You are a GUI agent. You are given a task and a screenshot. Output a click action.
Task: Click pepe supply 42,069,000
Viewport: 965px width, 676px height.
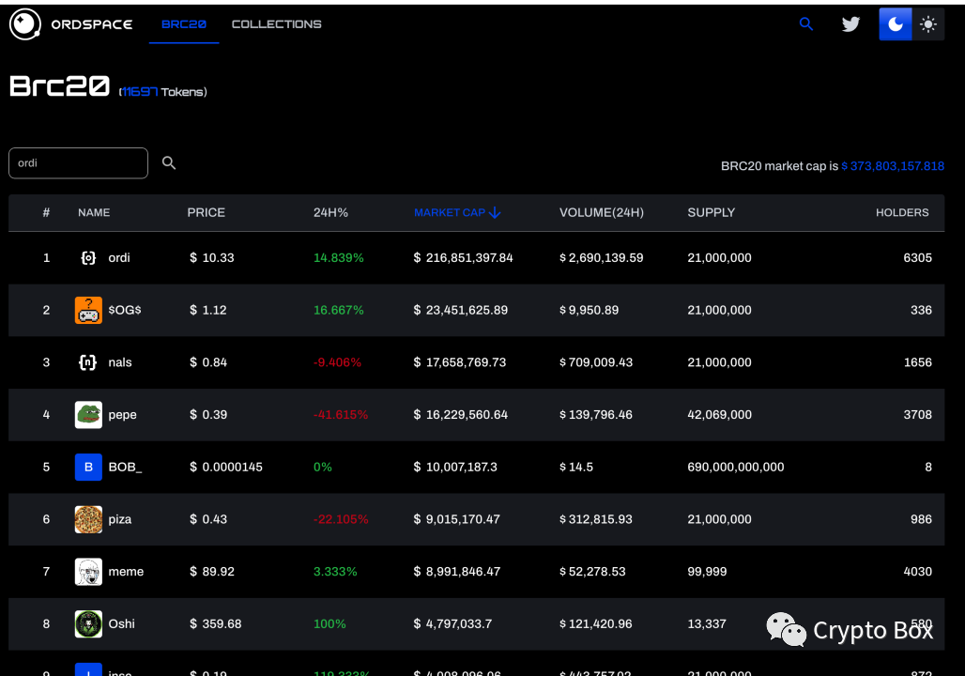(x=719, y=415)
